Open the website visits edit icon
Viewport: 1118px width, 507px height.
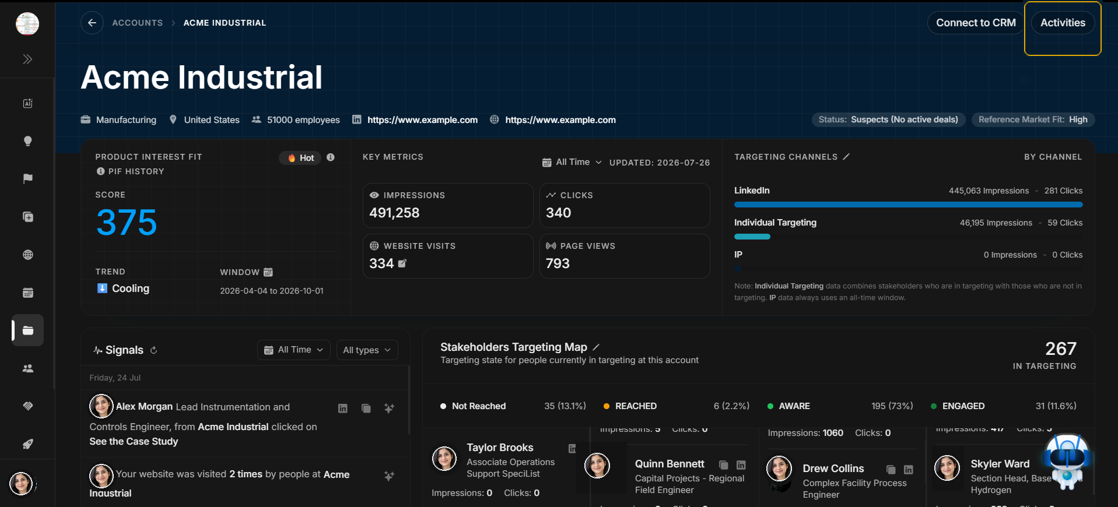pyautogui.click(x=402, y=263)
